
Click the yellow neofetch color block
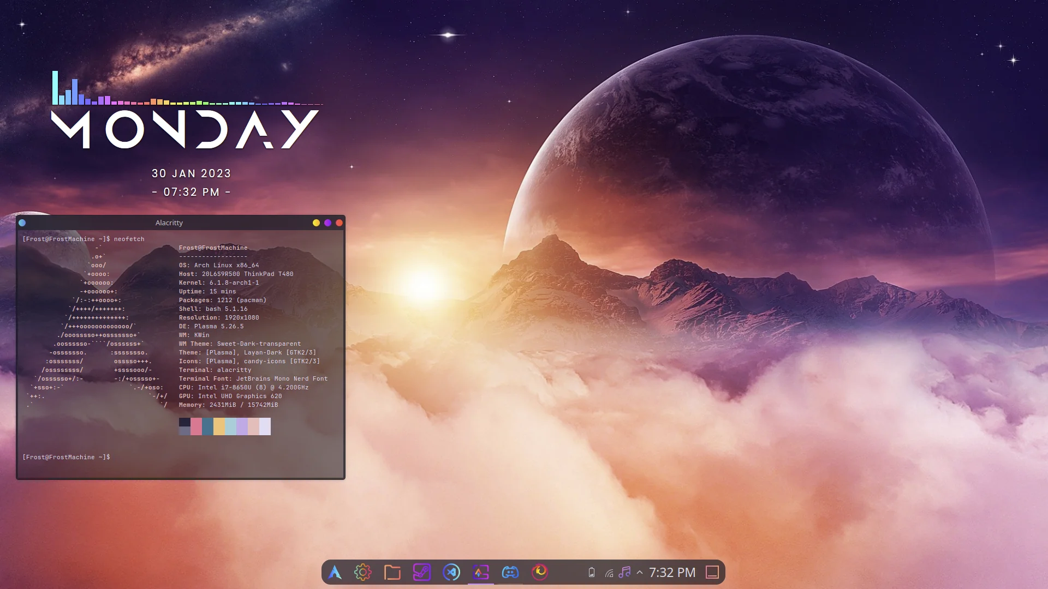tap(219, 426)
